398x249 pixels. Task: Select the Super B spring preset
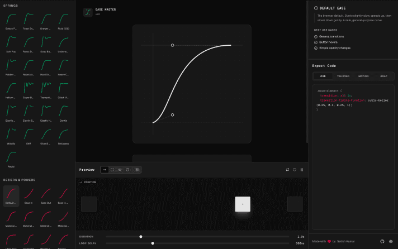point(29,90)
